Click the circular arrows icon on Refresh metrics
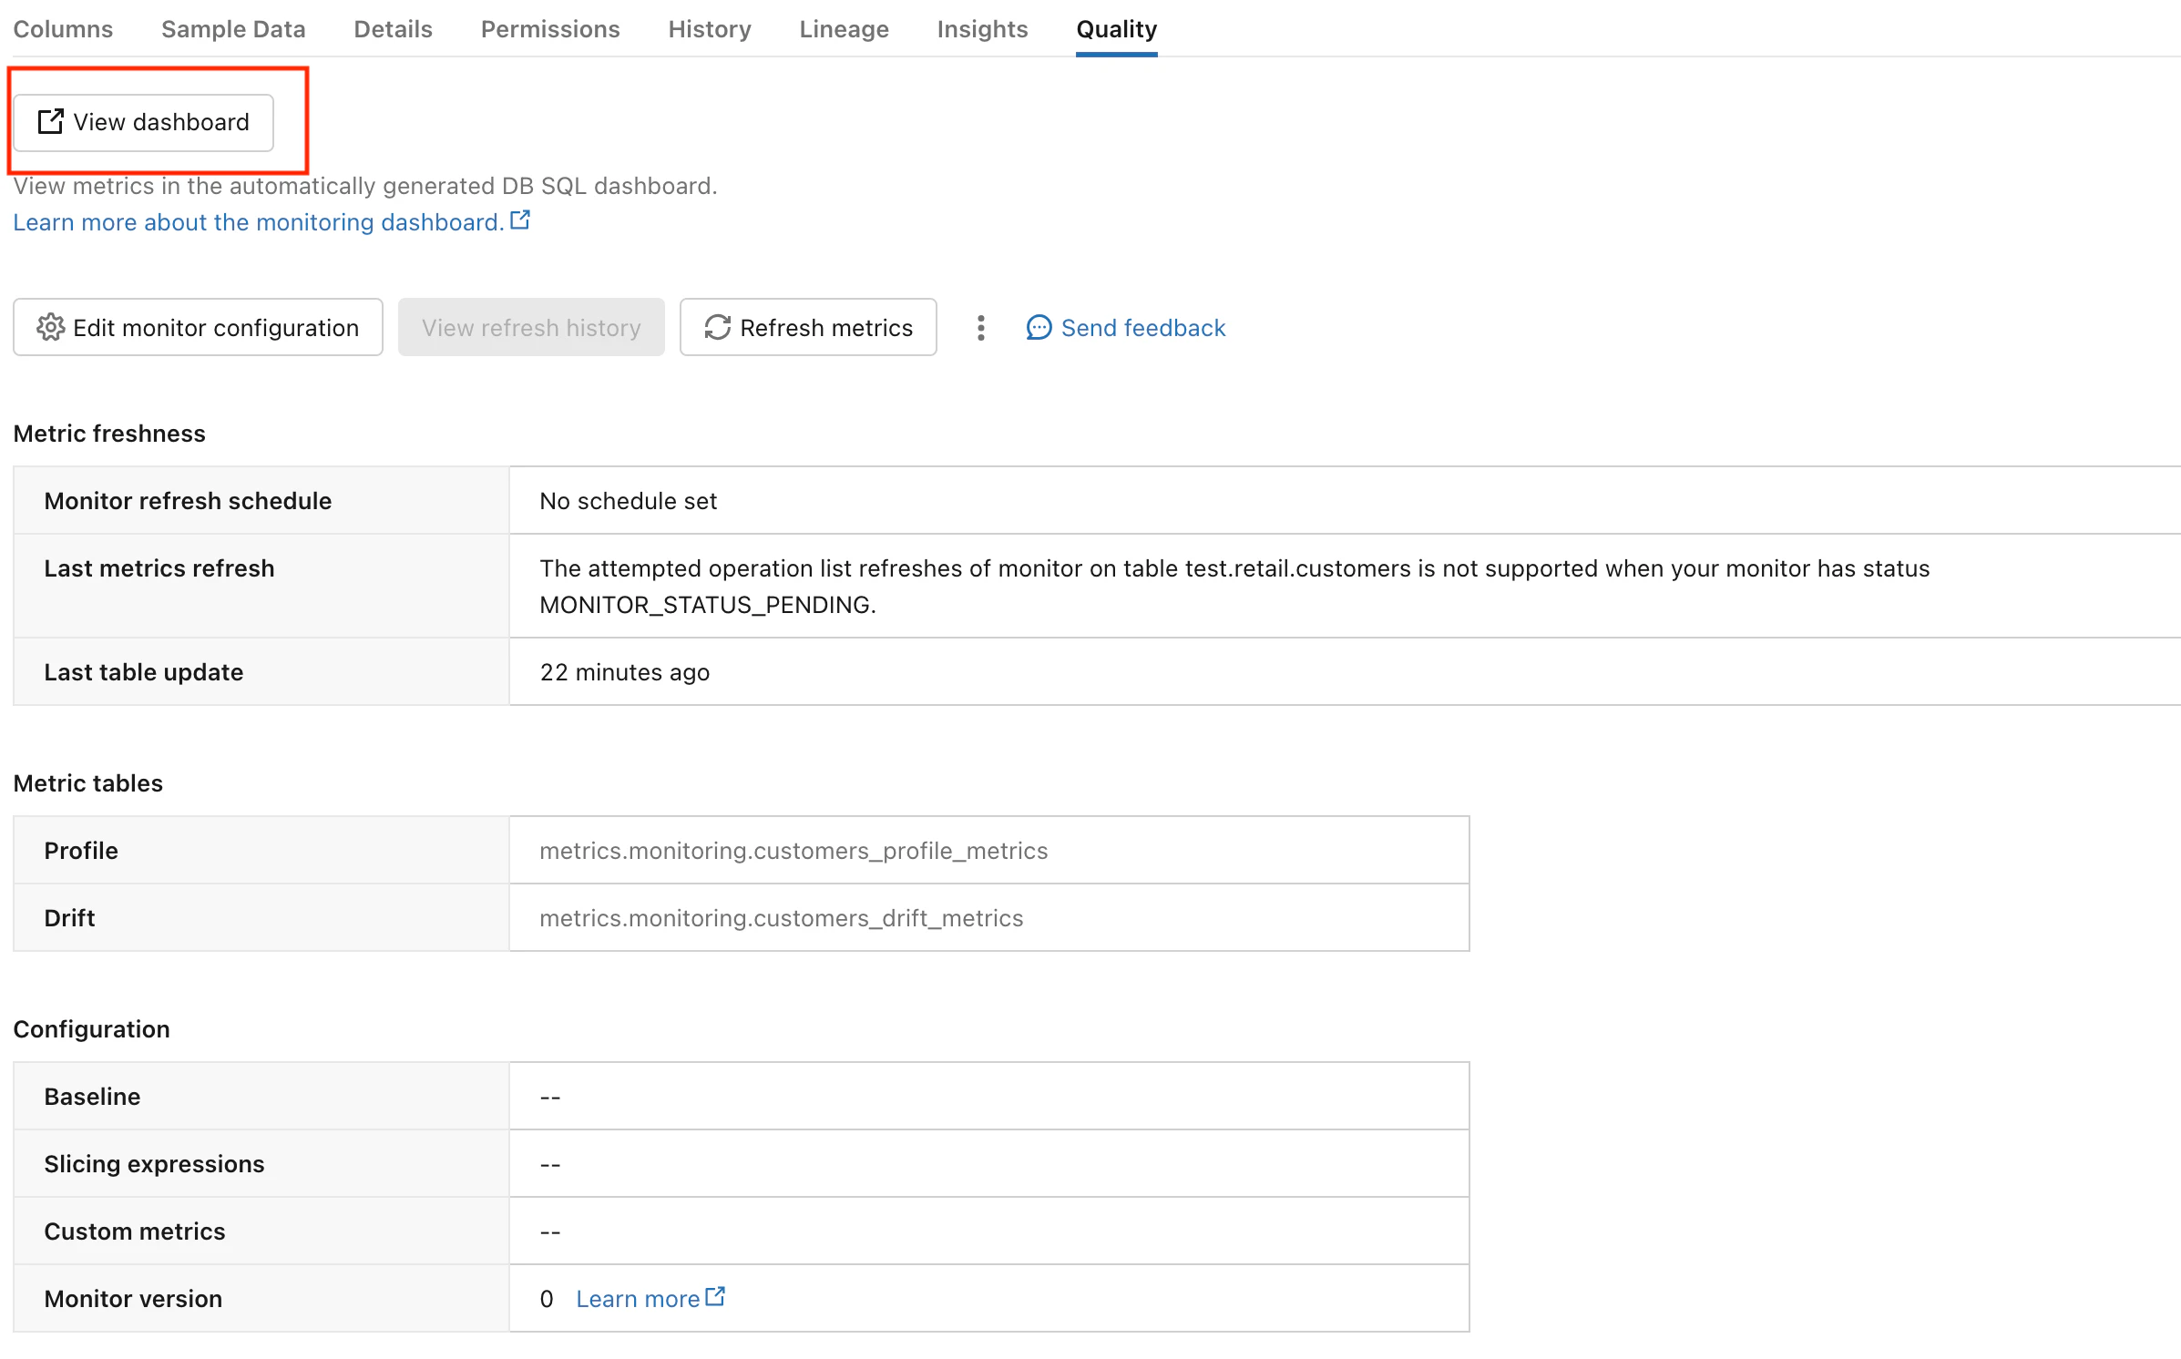The height and width of the screenshot is (1359, 2181). click(717, 328)
